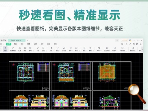Click the search magnifier icon in ribbon

tap(122, 44)
